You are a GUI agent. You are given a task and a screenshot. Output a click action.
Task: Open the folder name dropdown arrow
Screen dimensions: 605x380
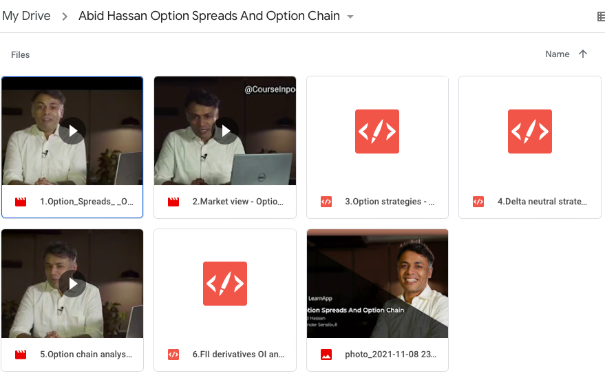point(350,17)
